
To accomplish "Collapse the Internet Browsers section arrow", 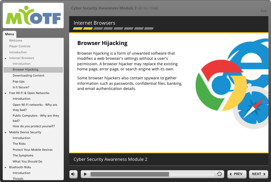I will click(x=5, y=58).
